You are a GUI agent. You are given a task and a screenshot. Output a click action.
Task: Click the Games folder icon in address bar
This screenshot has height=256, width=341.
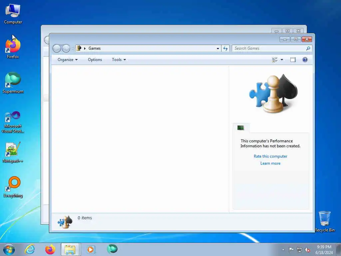79,48
